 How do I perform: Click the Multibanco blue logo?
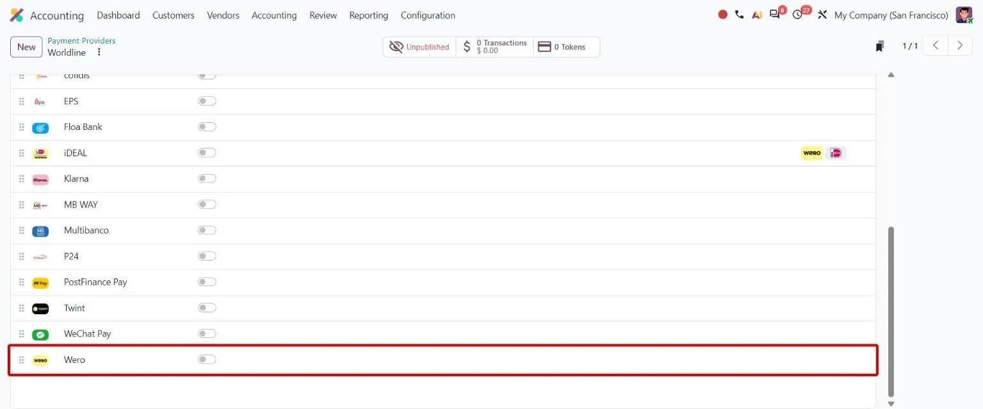tap(40, 231)
